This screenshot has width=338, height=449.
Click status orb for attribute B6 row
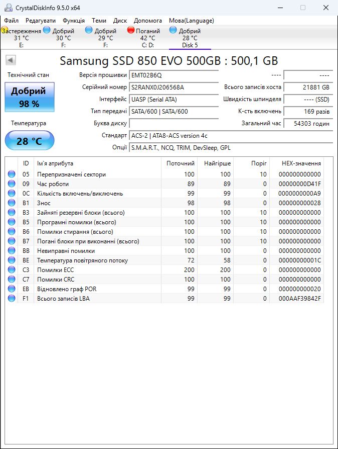click(x=12, y=231)
